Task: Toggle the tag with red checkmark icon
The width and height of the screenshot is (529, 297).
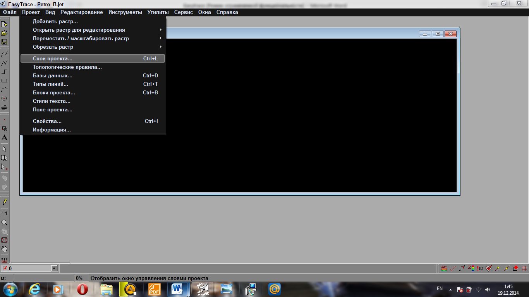Action: 489,268
